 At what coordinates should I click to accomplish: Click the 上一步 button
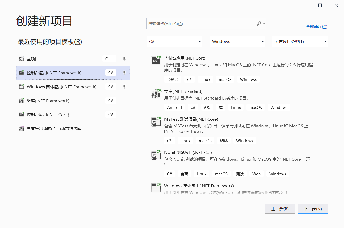coord(280,209)
